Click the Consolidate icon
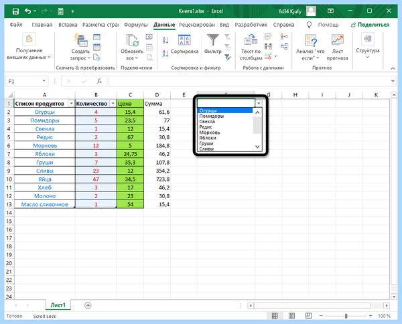The width and height of the screenshot is (402, 324). coord(284,37)
